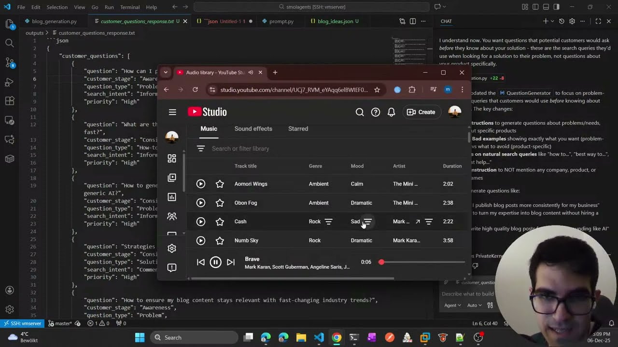Open Auto model dropdown in chat input
This screenshot has height=347, width=618.
[x=475, y=305]
